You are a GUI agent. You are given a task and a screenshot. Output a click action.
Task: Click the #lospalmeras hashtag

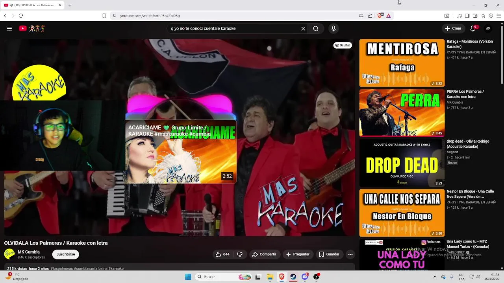pos(62,269)
